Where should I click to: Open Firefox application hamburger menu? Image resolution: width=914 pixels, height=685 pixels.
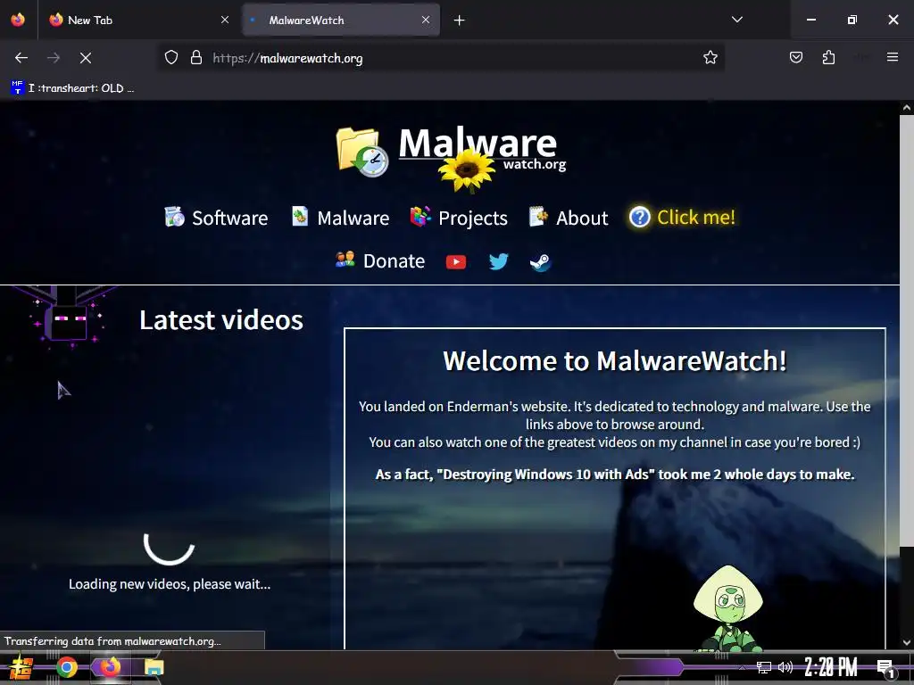[892, 57]
